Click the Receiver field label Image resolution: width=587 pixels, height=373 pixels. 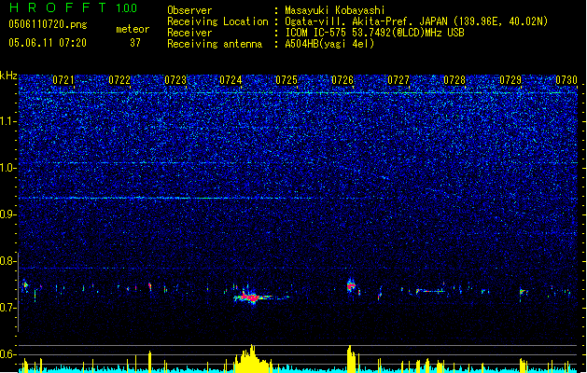189,33
